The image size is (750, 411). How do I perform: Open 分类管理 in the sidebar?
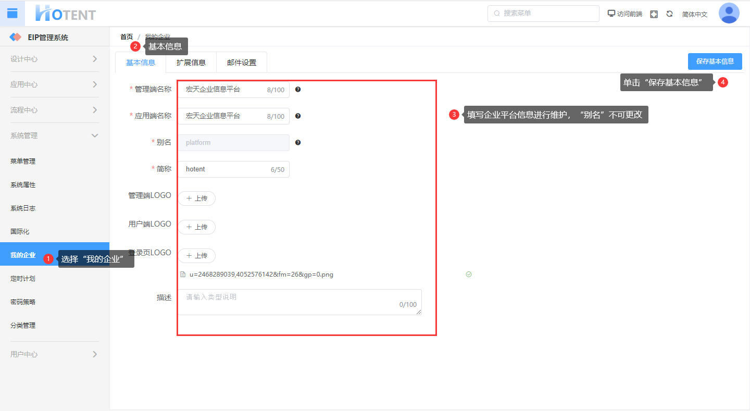point(55,326)
